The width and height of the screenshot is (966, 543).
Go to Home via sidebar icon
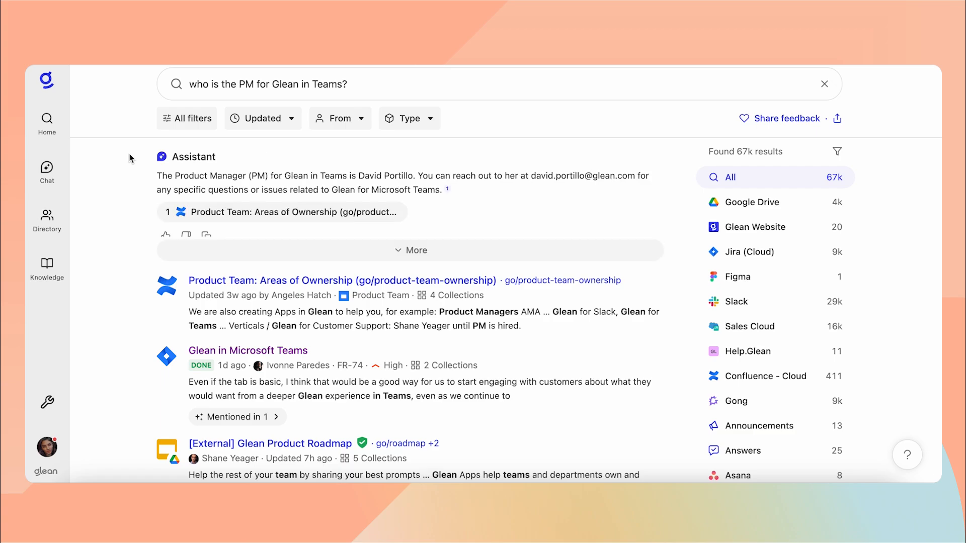coord(47,123)
